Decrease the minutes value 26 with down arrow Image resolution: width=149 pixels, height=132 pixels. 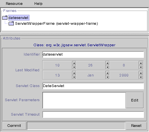[107, 67]
